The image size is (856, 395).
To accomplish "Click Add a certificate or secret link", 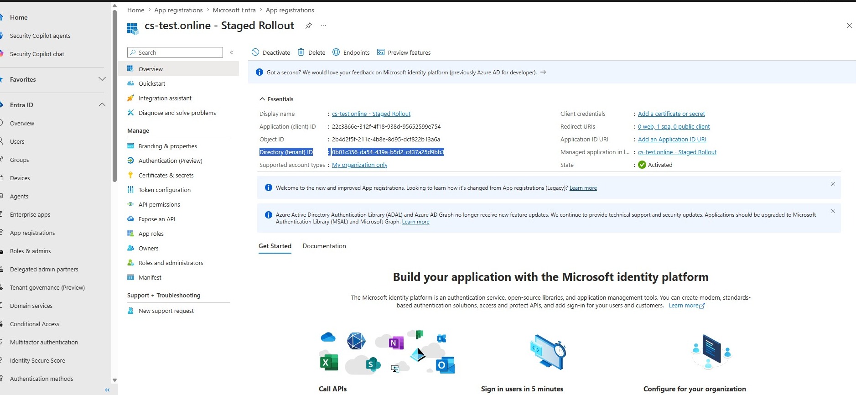I will [671, 114].
